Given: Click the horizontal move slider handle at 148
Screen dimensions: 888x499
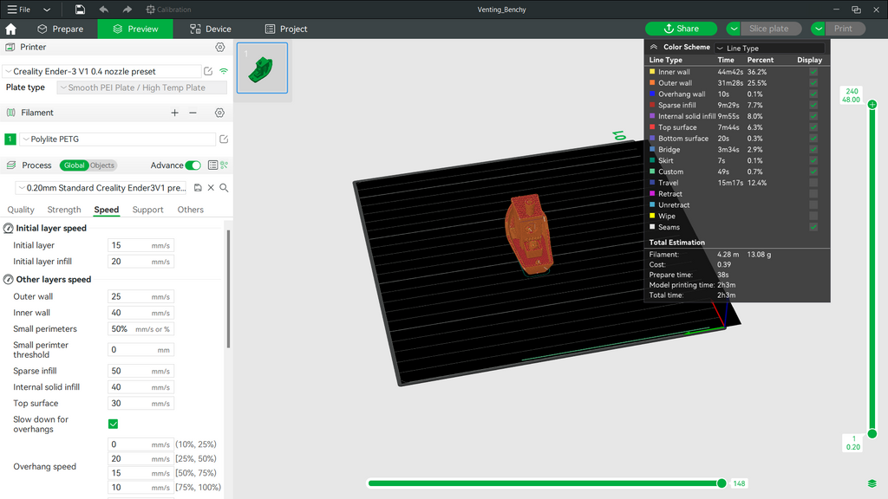Looking at the screenshot, I should pyautogui.click(x=721, y=483).
